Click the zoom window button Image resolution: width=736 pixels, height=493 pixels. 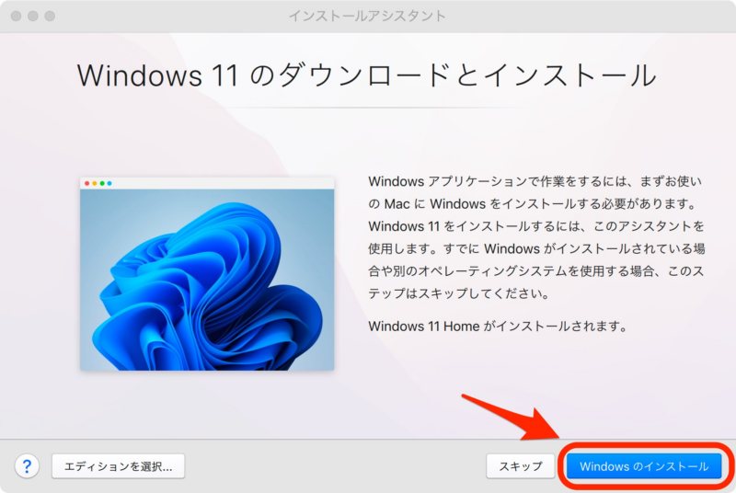pos(50,16)
